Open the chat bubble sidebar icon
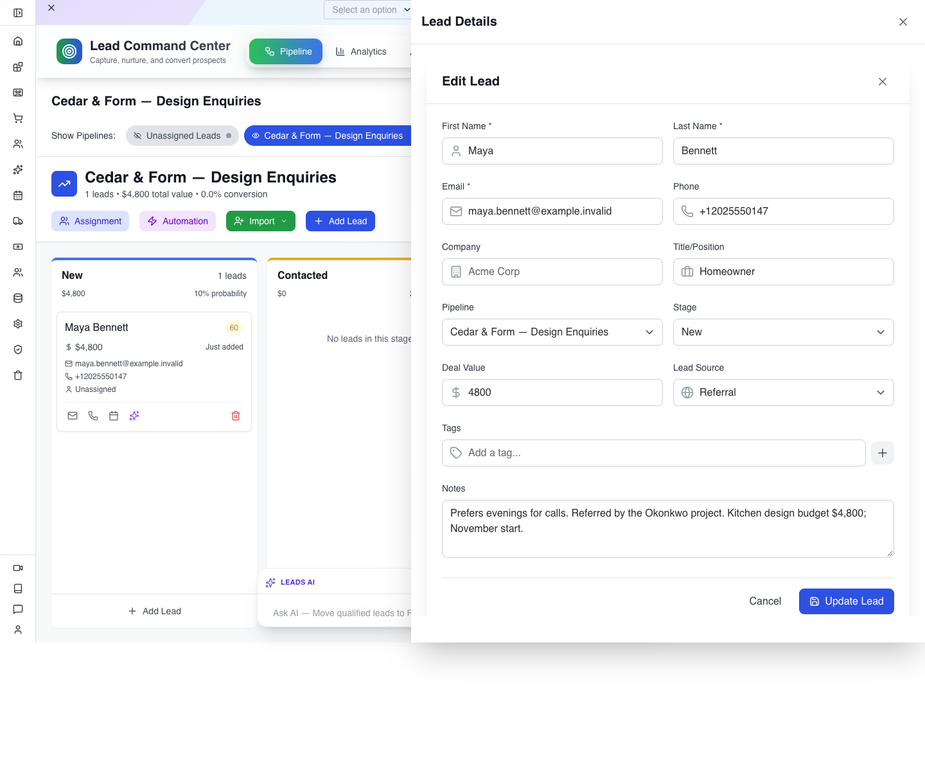Viewport: 925px width, 771px height. (x=18, y=609)
